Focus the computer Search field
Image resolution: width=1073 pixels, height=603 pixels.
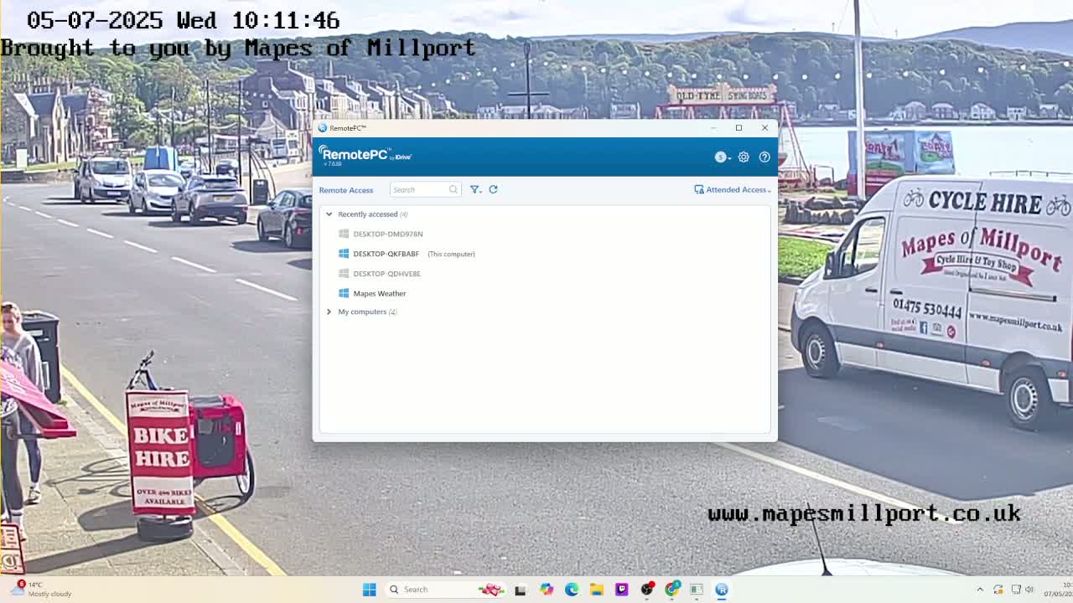(x=425, y=189)
